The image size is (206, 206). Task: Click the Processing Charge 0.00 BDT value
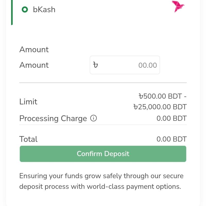pyautogui.click(x=171, y=118)
